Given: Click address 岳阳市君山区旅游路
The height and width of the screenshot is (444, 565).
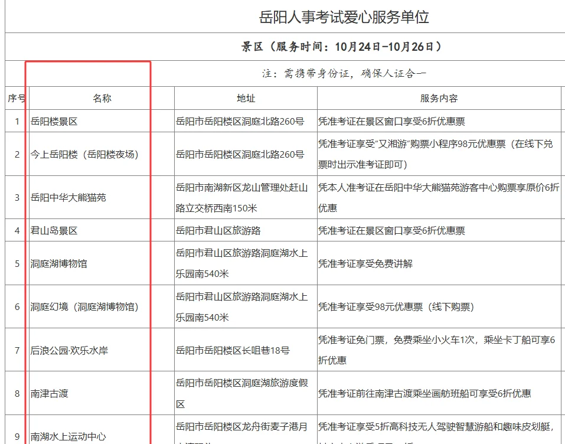Looking at the screenshot, I should click(218, 230).
